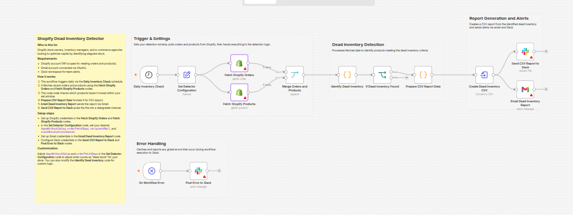
Task: Click the Report Generation and Alerts heading
Action: (499, 18)
